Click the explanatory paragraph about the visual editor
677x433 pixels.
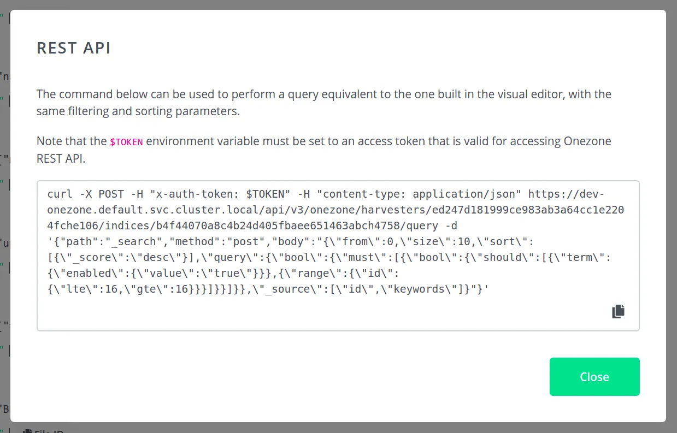pos(323,102)
